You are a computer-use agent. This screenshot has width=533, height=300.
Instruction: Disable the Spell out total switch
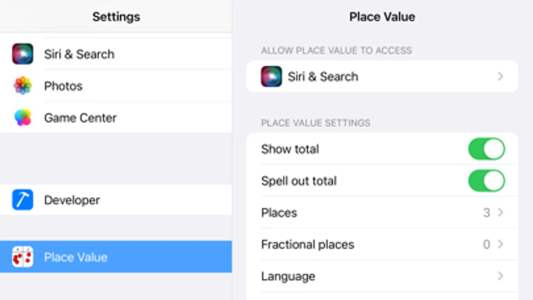point(486,181)
